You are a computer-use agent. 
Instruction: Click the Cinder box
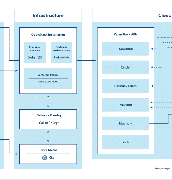click(126, 67)
